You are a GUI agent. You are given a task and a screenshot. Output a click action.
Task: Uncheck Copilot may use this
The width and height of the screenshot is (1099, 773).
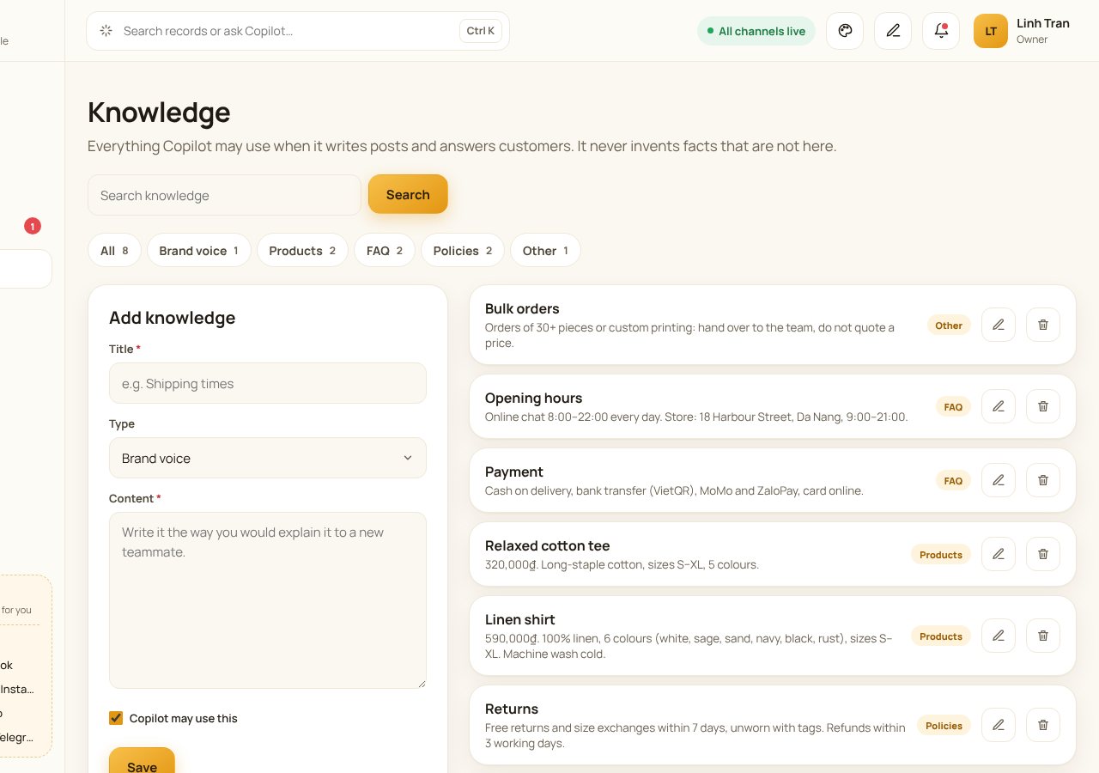[116, 718]
